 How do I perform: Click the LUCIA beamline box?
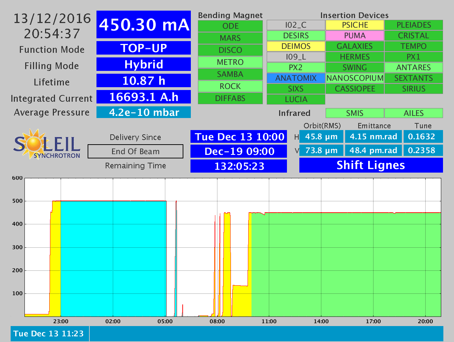[x=296, y=99]
